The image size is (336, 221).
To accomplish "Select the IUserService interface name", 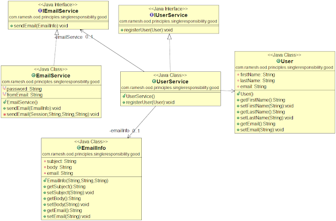I will (171, 15).
